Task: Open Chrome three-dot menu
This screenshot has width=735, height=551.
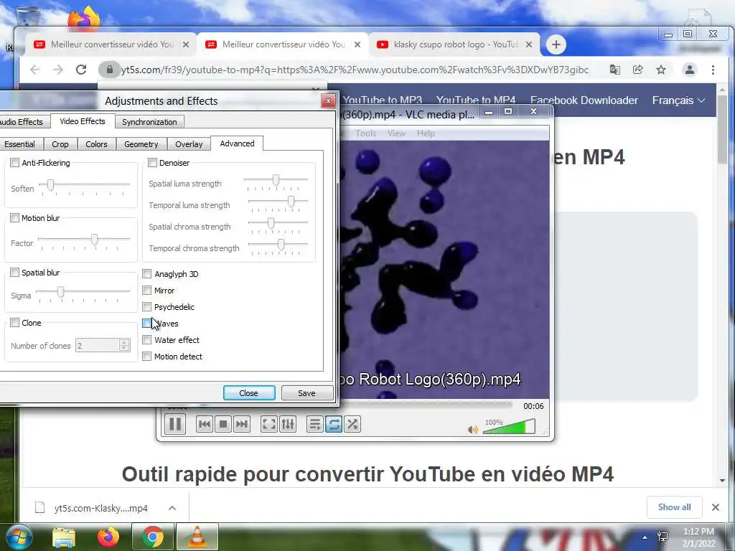Action: pos(713,70)
